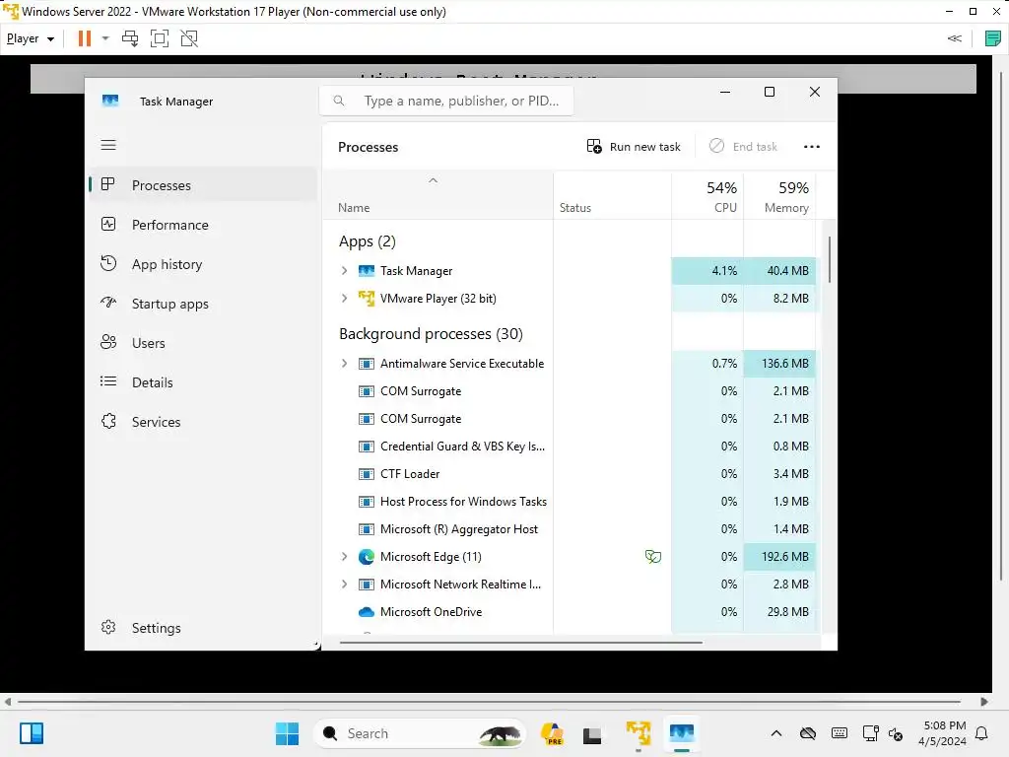Click the Edge efficiency mode leaf icon
Viewport: 1009px width, 757px height.
click(652, 557)
